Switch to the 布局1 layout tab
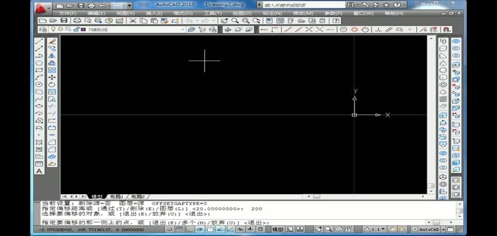Image resolution: width=497 pixels, height=236 pixels. (117, 196)
